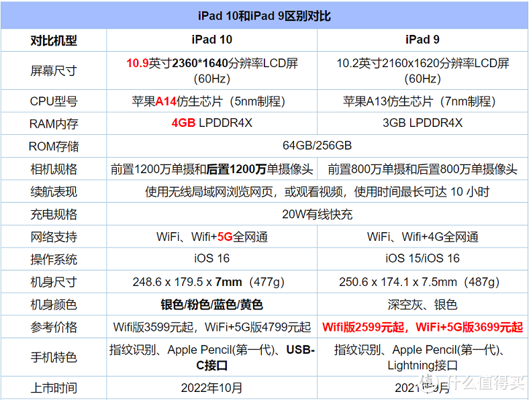
Task: Select the '参考价格' row label
Action: [x=54, y=327]
